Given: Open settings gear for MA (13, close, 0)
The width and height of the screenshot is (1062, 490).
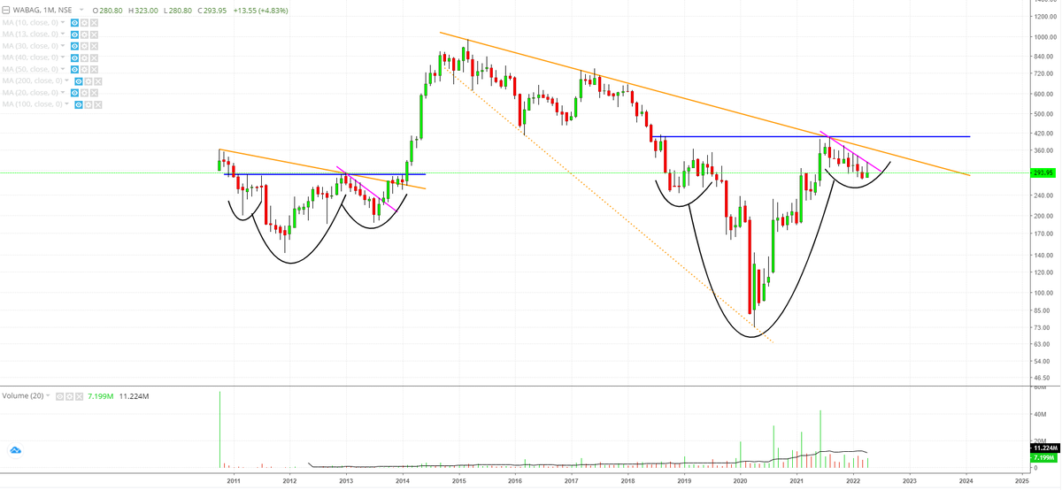Looking at the screenshot, I should coord(84,34).
